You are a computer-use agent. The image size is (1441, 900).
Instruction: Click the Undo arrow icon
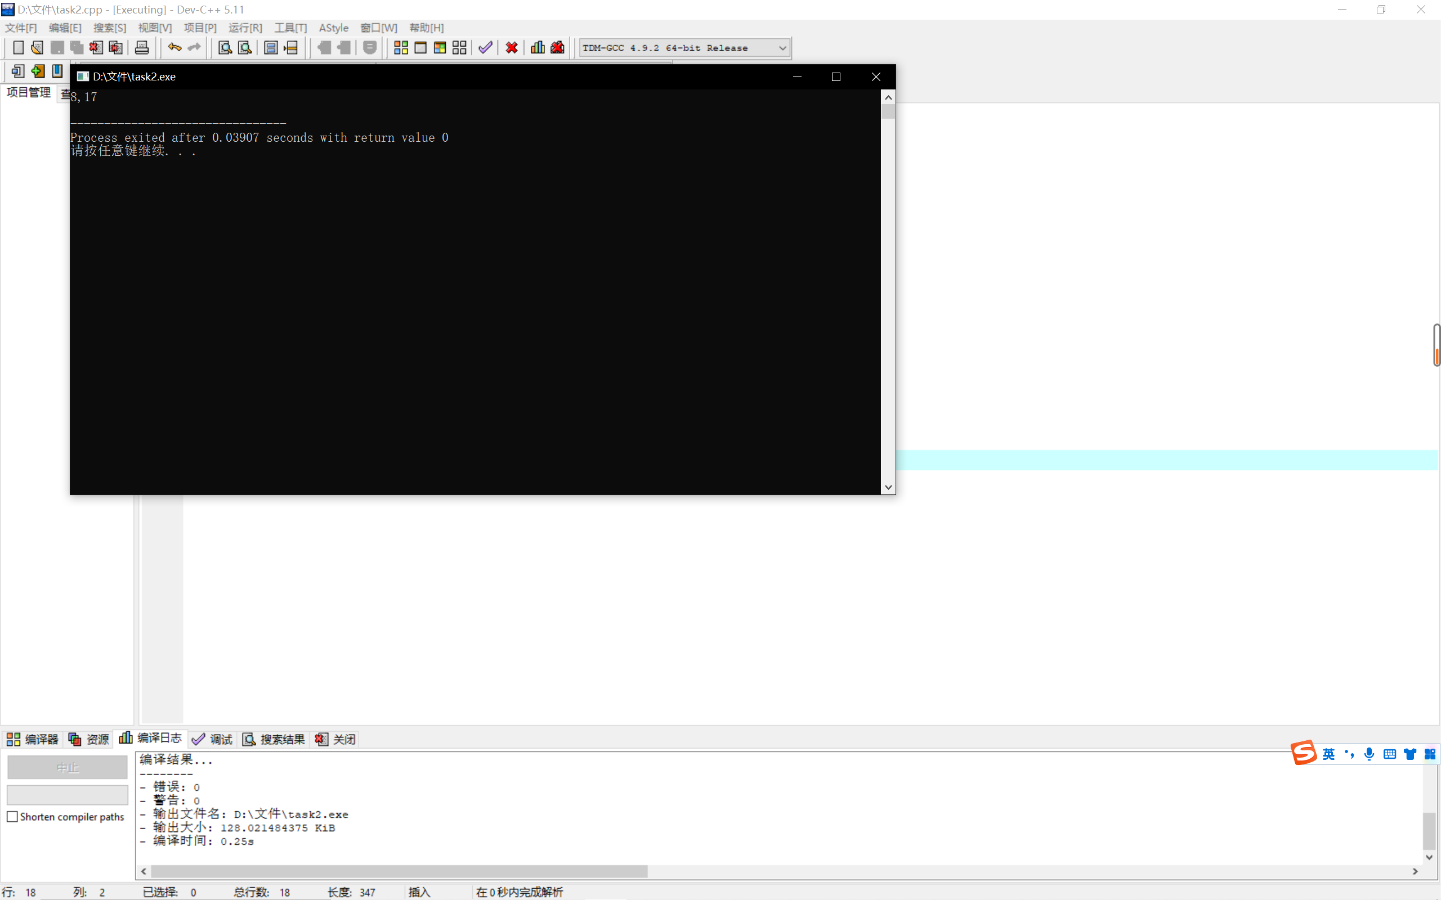[174, 48]
